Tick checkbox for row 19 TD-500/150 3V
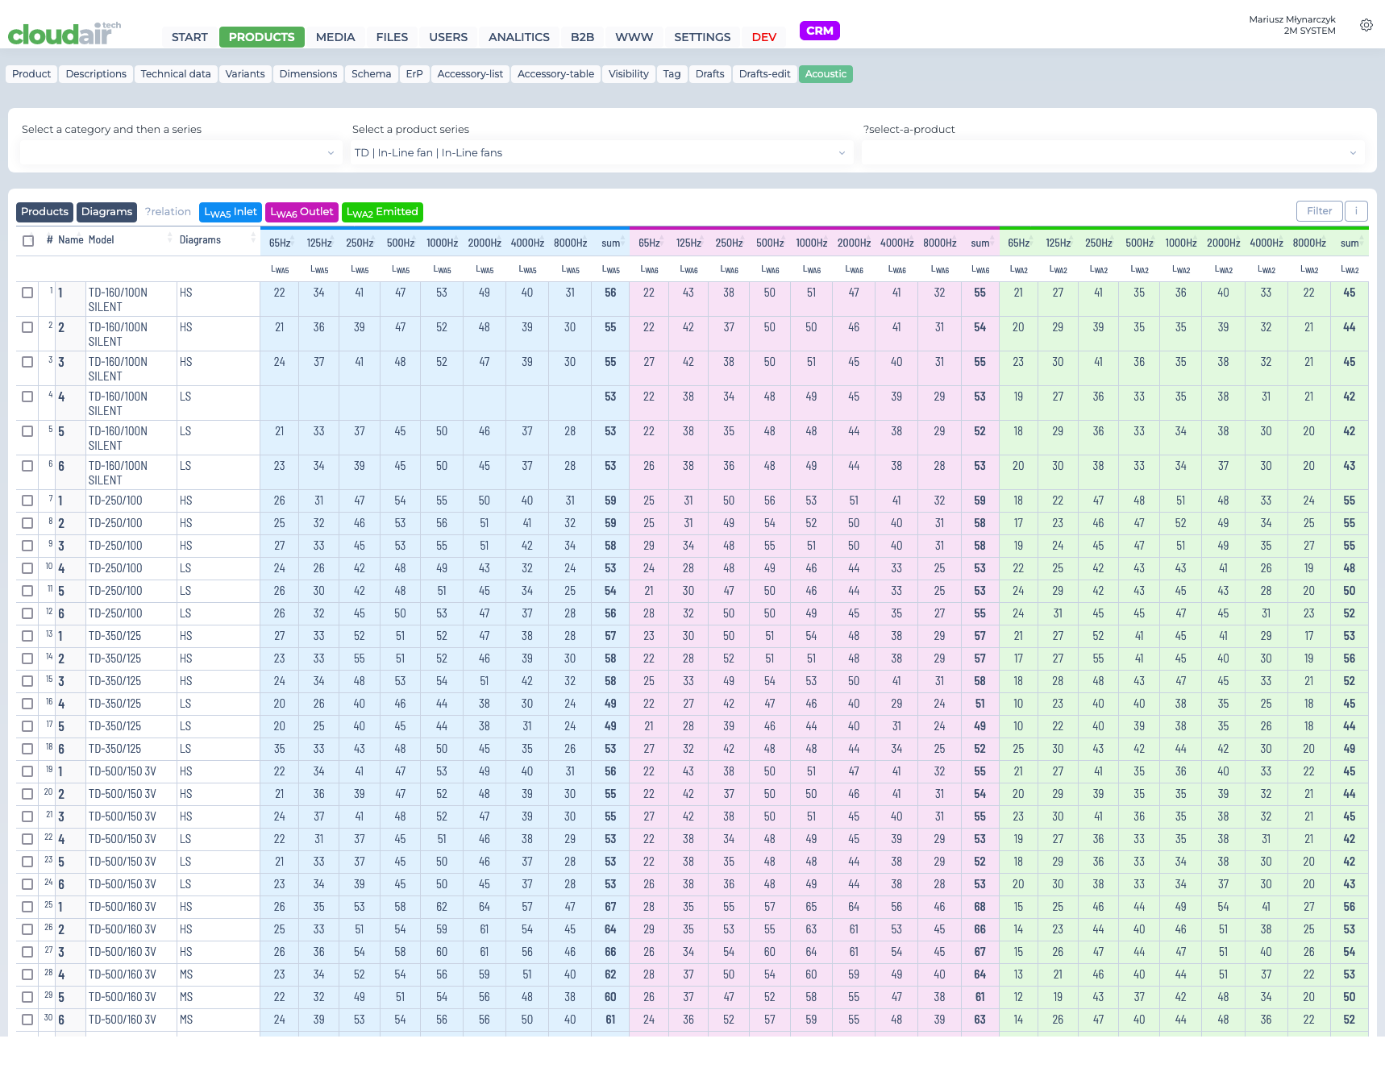This screenshot has width=1385, height=1072. (x=27, y=771)
